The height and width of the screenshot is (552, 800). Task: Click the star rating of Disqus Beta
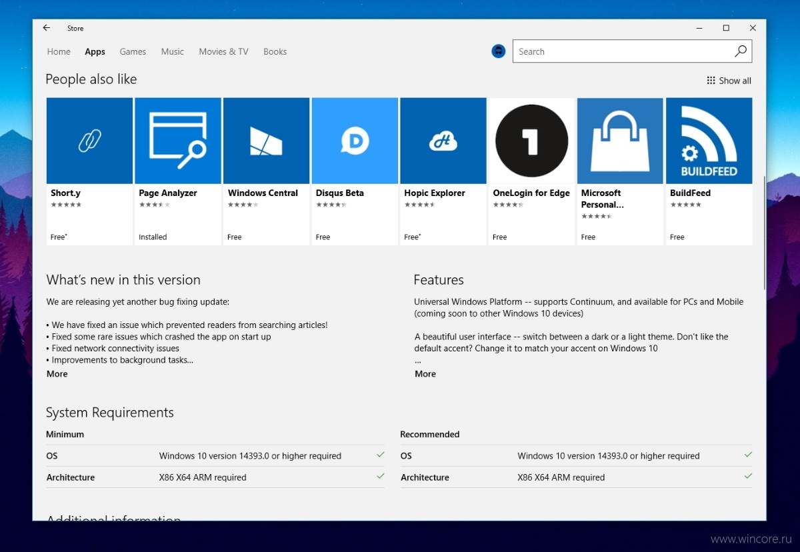pyautogui.click(x=331, y=205)
